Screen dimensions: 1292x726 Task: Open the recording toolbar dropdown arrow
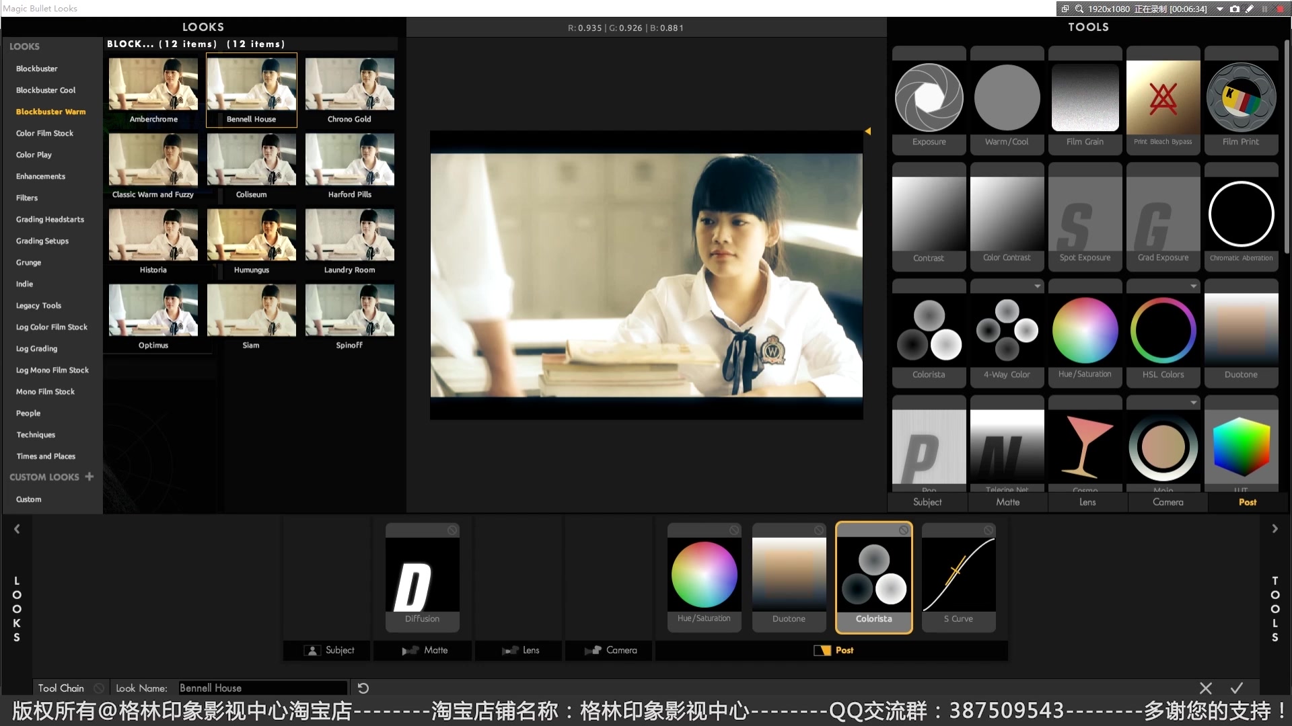pos(1219,9)
